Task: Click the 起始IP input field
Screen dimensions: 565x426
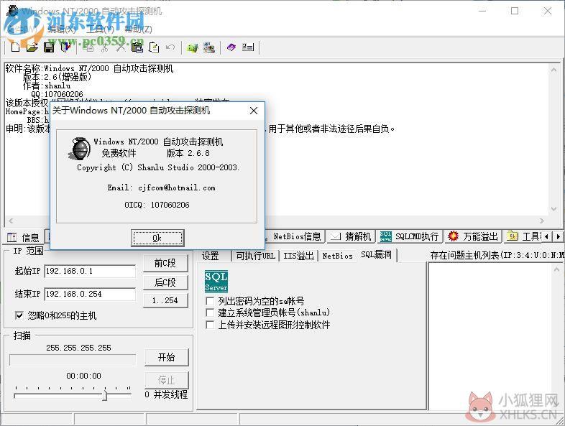Action: tap(90, 271)
